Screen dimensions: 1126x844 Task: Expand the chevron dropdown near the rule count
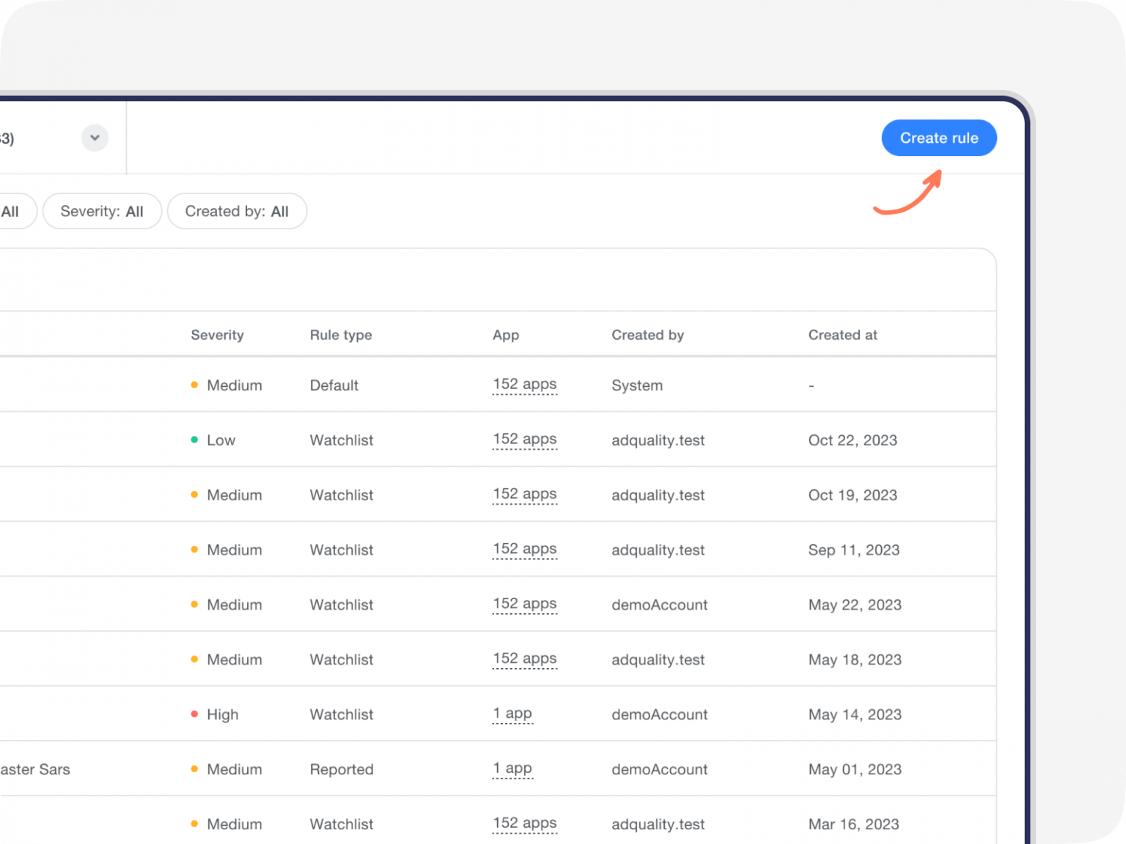click(x=94, y=138)
